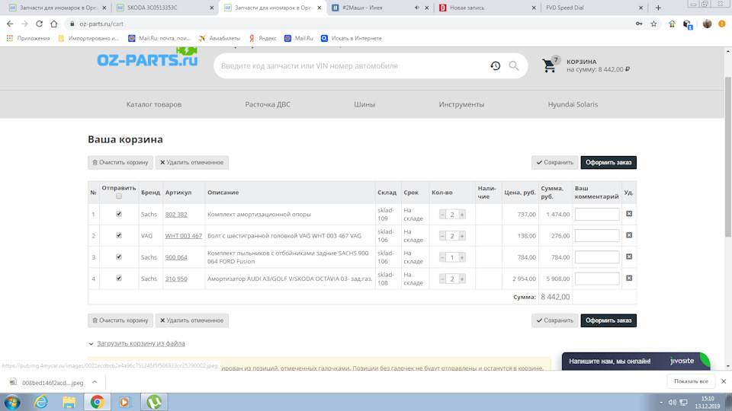Toggle select-all checkbox in Отправить header
The image size is (732, 411).
[x=119, y=196]
